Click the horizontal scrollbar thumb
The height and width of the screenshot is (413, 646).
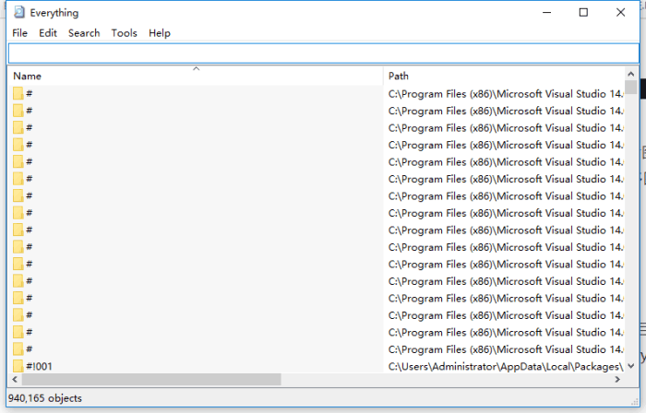click(x=151, y=379)
